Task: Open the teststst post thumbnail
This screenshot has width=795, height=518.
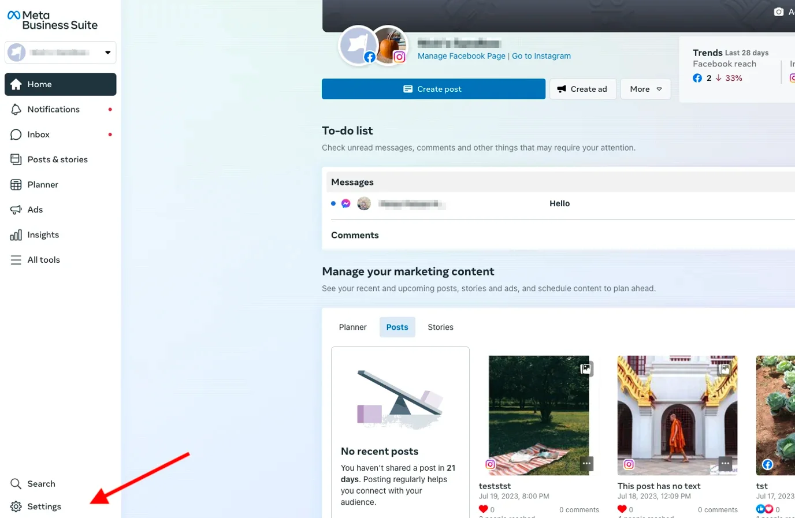Action: [x=538, y=415]
